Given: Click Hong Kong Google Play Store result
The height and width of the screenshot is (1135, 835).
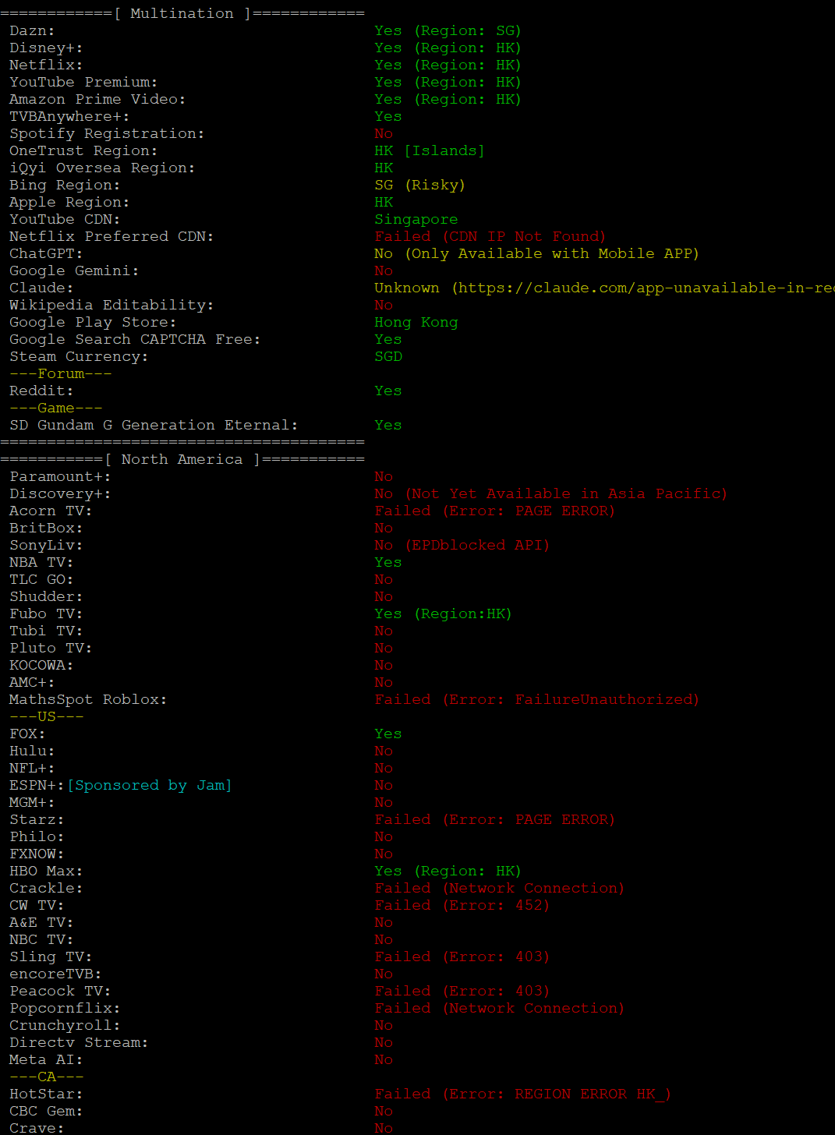Looking at the screenshot, I should click(x=416, y=323).
